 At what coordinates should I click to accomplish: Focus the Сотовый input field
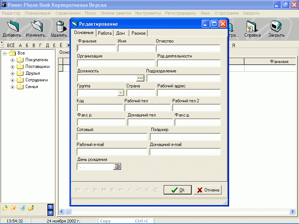(x=112, y=137)
